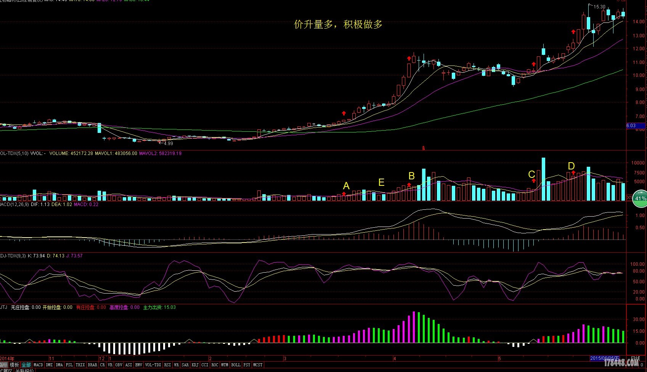Open the MTM indicator tab
647x372 pixels.
click(225, 365)
